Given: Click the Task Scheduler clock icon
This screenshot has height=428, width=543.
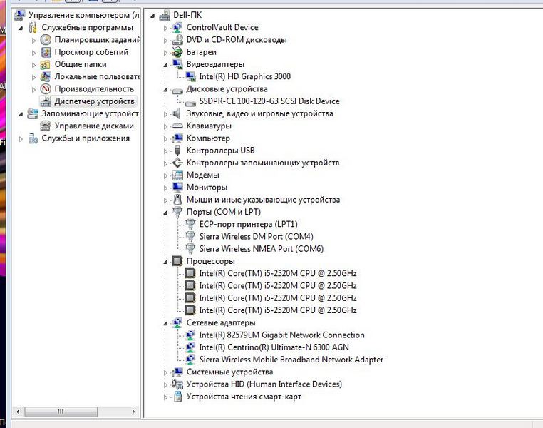Looking at the screenshot, I should point(46,40).
